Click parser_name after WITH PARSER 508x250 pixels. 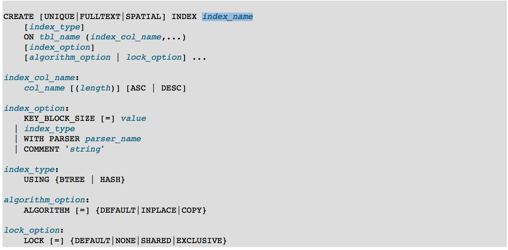point(113,139)
